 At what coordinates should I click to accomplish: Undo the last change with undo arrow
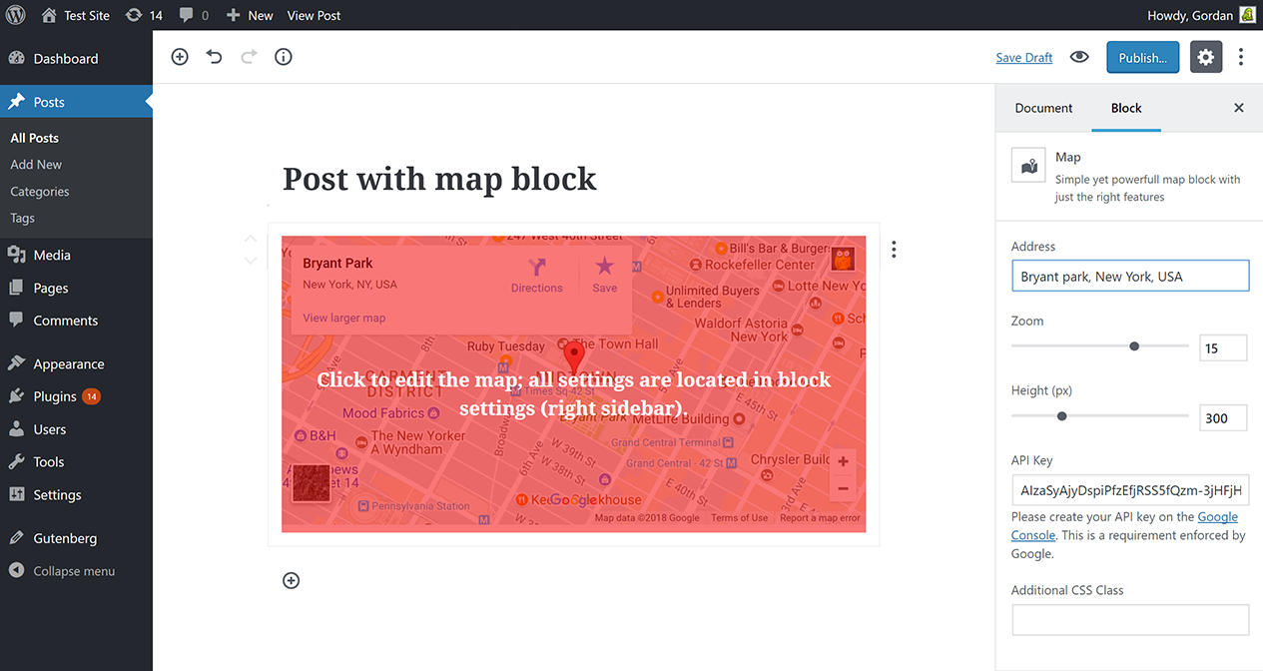pos(214,57)
